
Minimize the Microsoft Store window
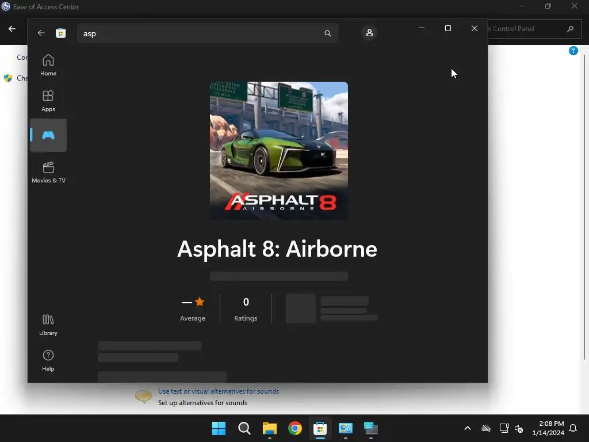[422, 28]
